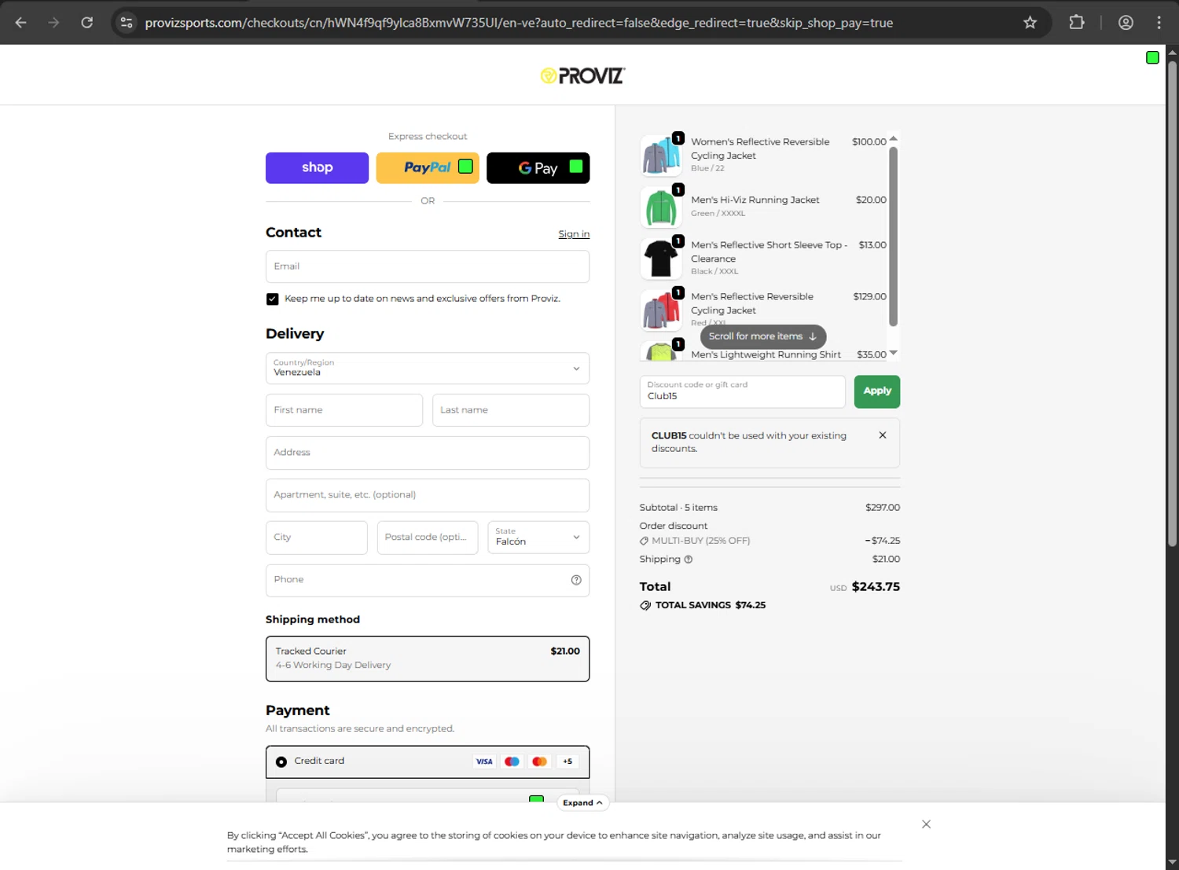Click the First name field
Image resolution: width=1179 pixels, height=870 pixels.
tap(344, 410)
